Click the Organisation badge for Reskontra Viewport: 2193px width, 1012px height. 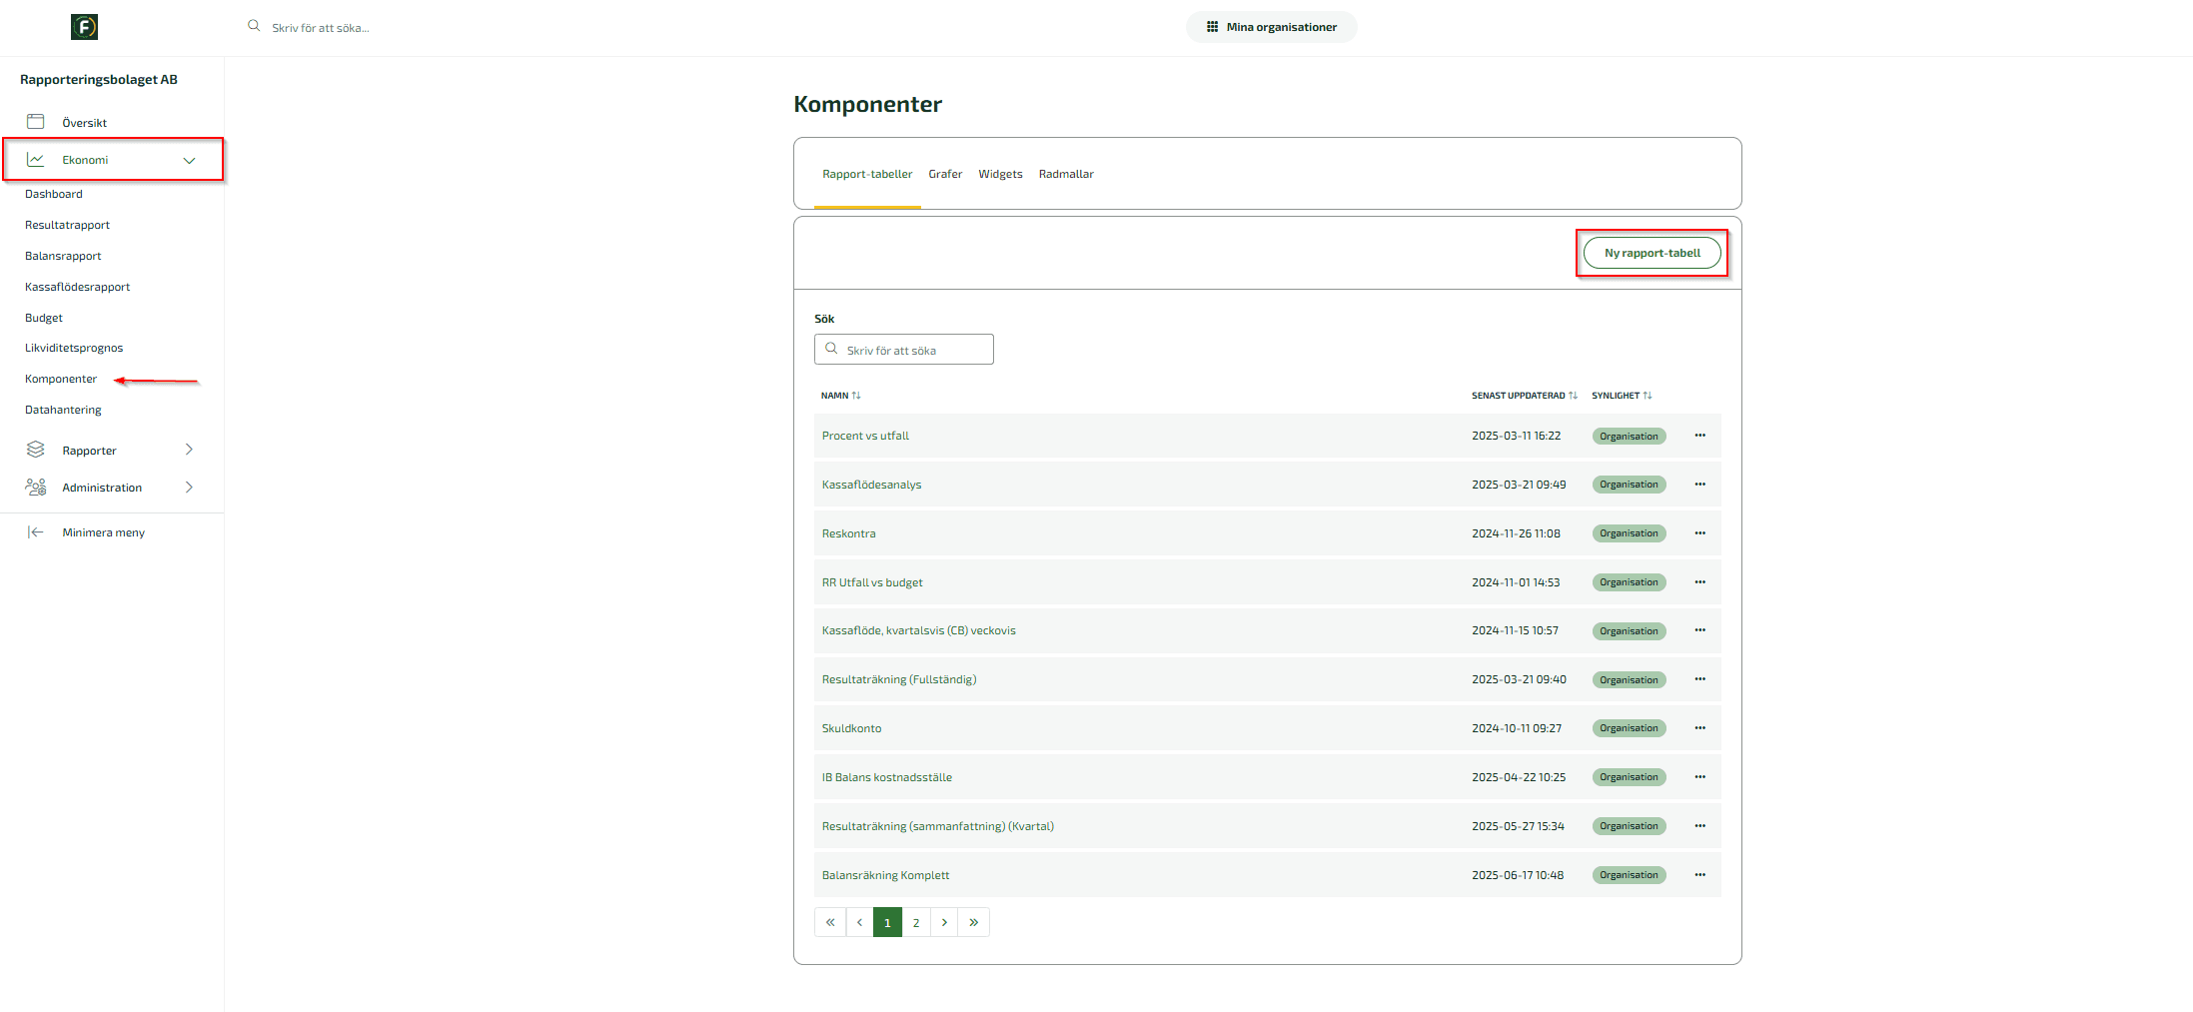(1629, 533)
